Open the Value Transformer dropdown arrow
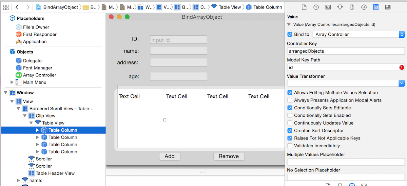 [x=402, y=83]
